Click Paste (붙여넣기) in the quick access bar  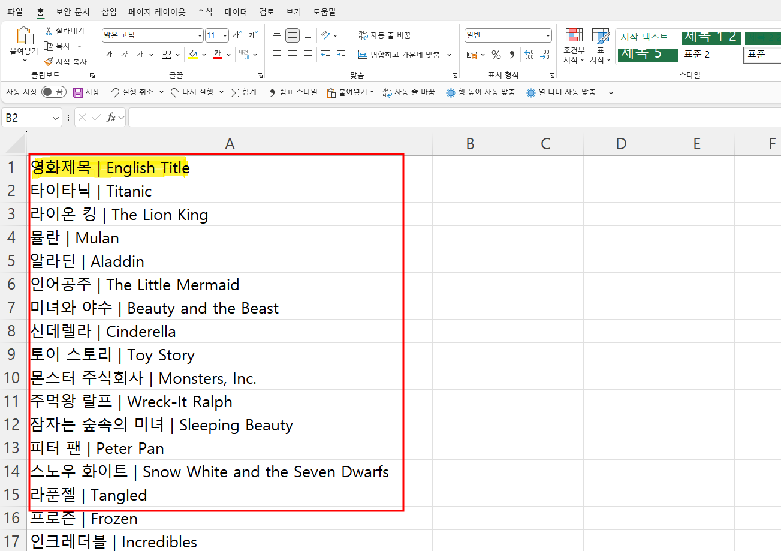(x=348, y=92)
